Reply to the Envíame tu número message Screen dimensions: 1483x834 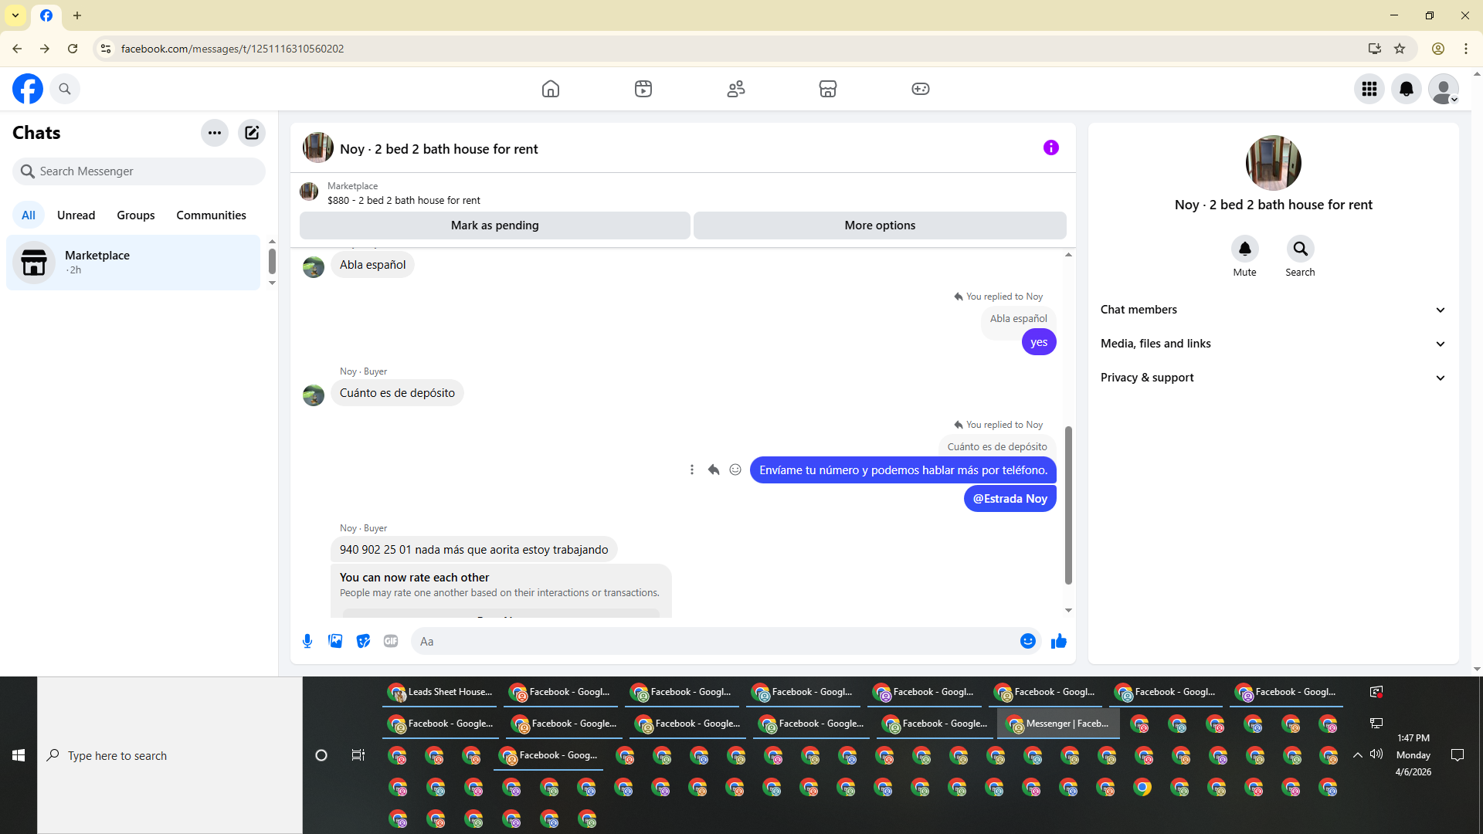point(714,470)
